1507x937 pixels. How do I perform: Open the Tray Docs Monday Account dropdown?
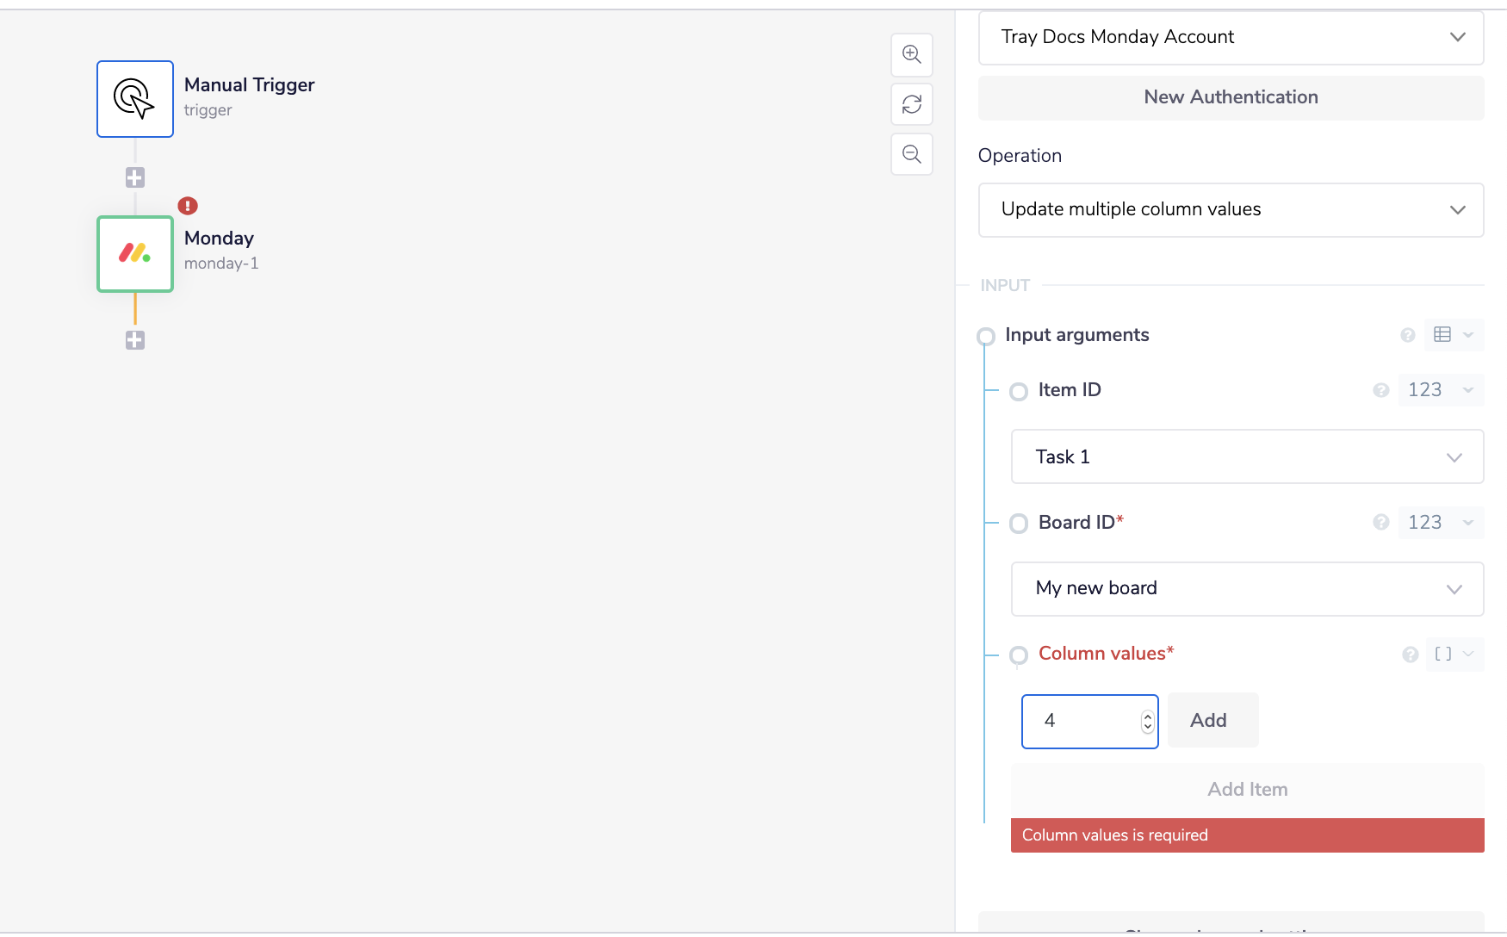1231,37
